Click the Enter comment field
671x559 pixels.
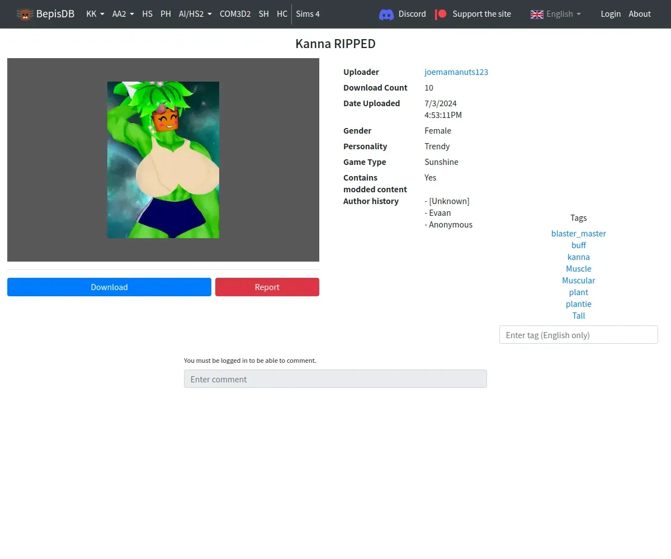pyautogui.click(x=335, y=379)
